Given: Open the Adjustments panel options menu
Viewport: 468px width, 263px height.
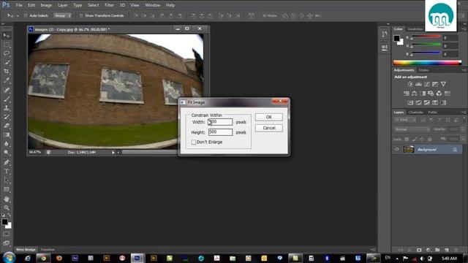Looking at the screenshot, I should 464,70.
